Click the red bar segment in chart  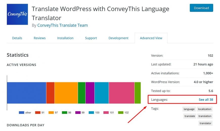click(50, 93)
